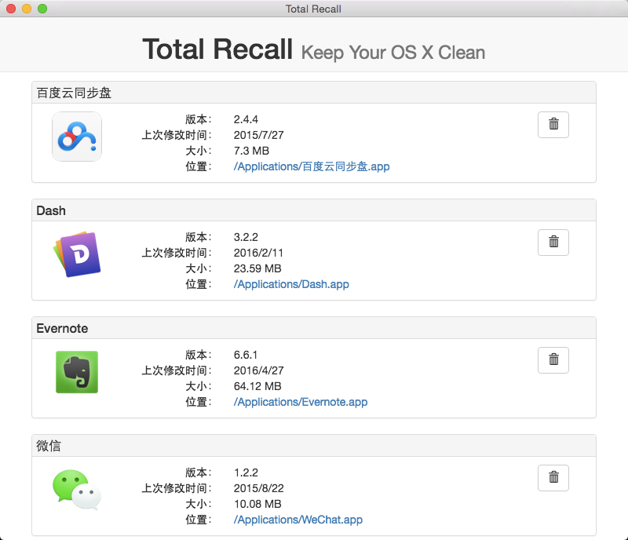Select the 微信 section header

click(x=313, y=446)
